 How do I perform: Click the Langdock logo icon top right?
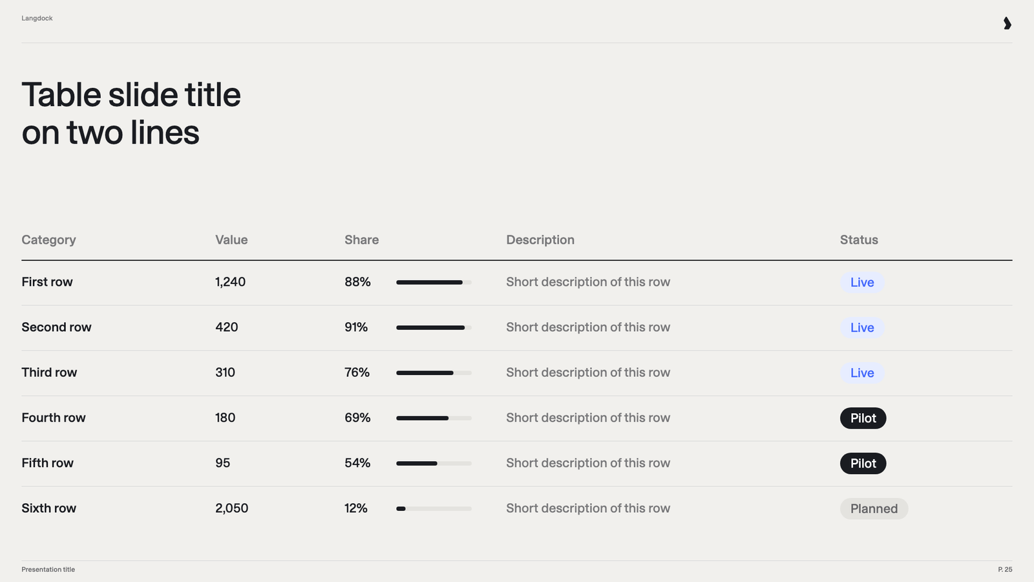1007,23
